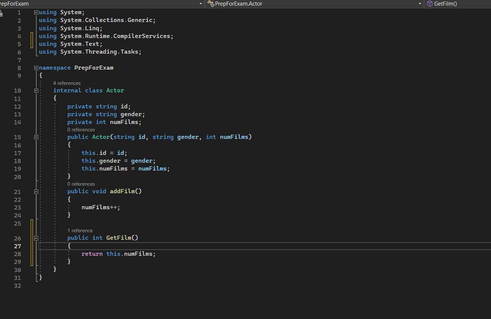Collapse the addFilm() method
Image resolution: width=491 pixels, height=319 pixels.
(36, 191)
